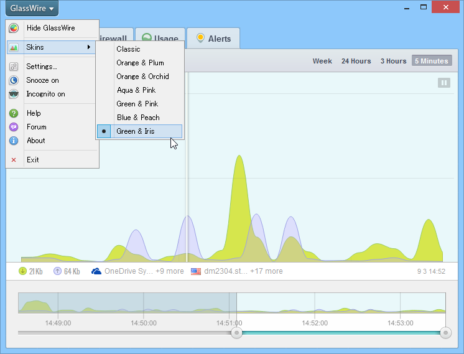Screen dimensions: 464x354
Task: Click the 14:52:00 timeline marker
Action: pyautogui.click(x=315, y=324)
